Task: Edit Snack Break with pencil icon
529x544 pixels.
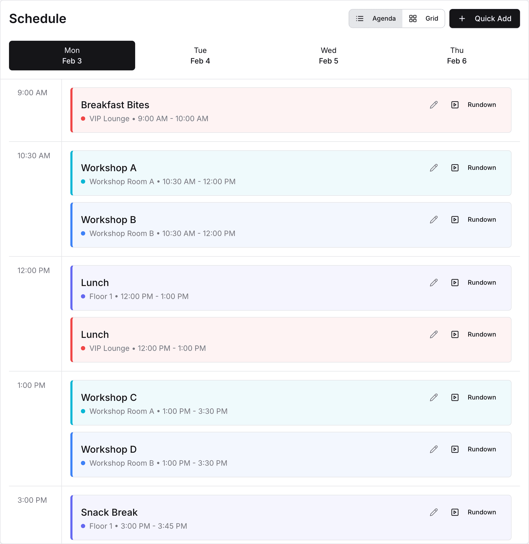Action: click(434, 512)
